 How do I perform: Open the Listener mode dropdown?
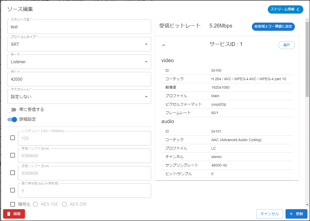(x=77, y=62)
